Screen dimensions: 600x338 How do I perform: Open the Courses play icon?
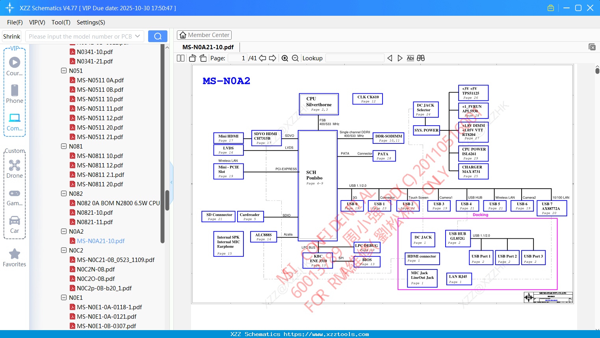[15, 62]
